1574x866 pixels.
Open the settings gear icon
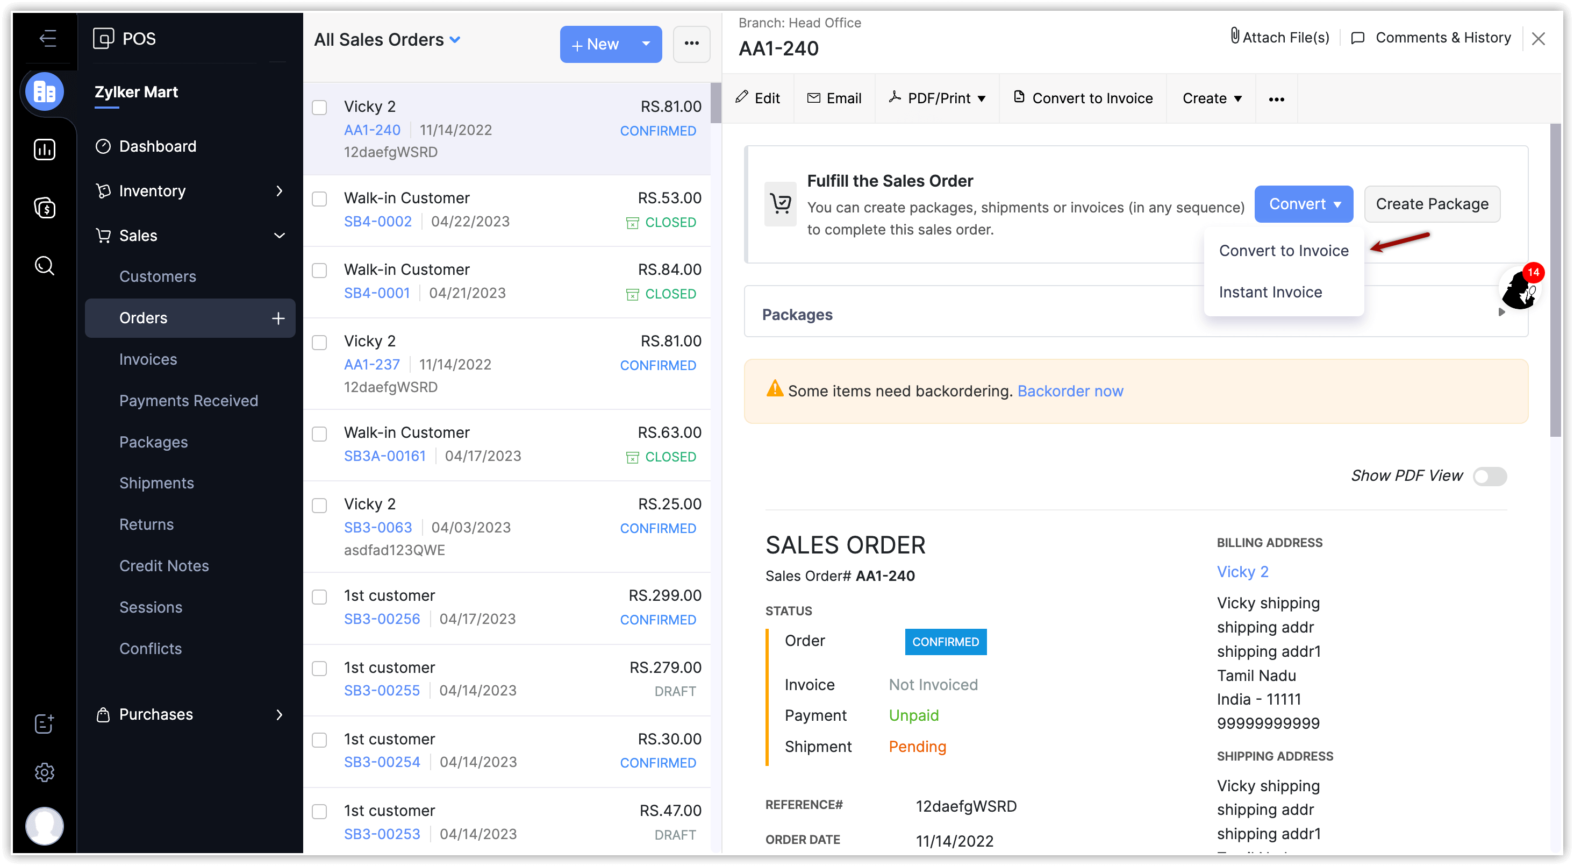point(45,772)
